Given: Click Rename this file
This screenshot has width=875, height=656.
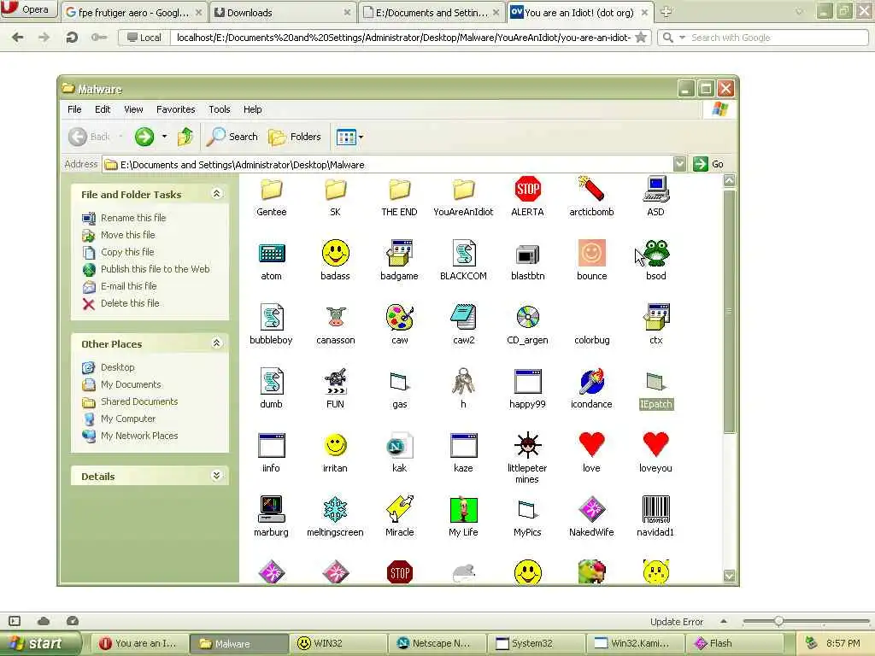Looking at the screenshot, I should click(133, 218).
